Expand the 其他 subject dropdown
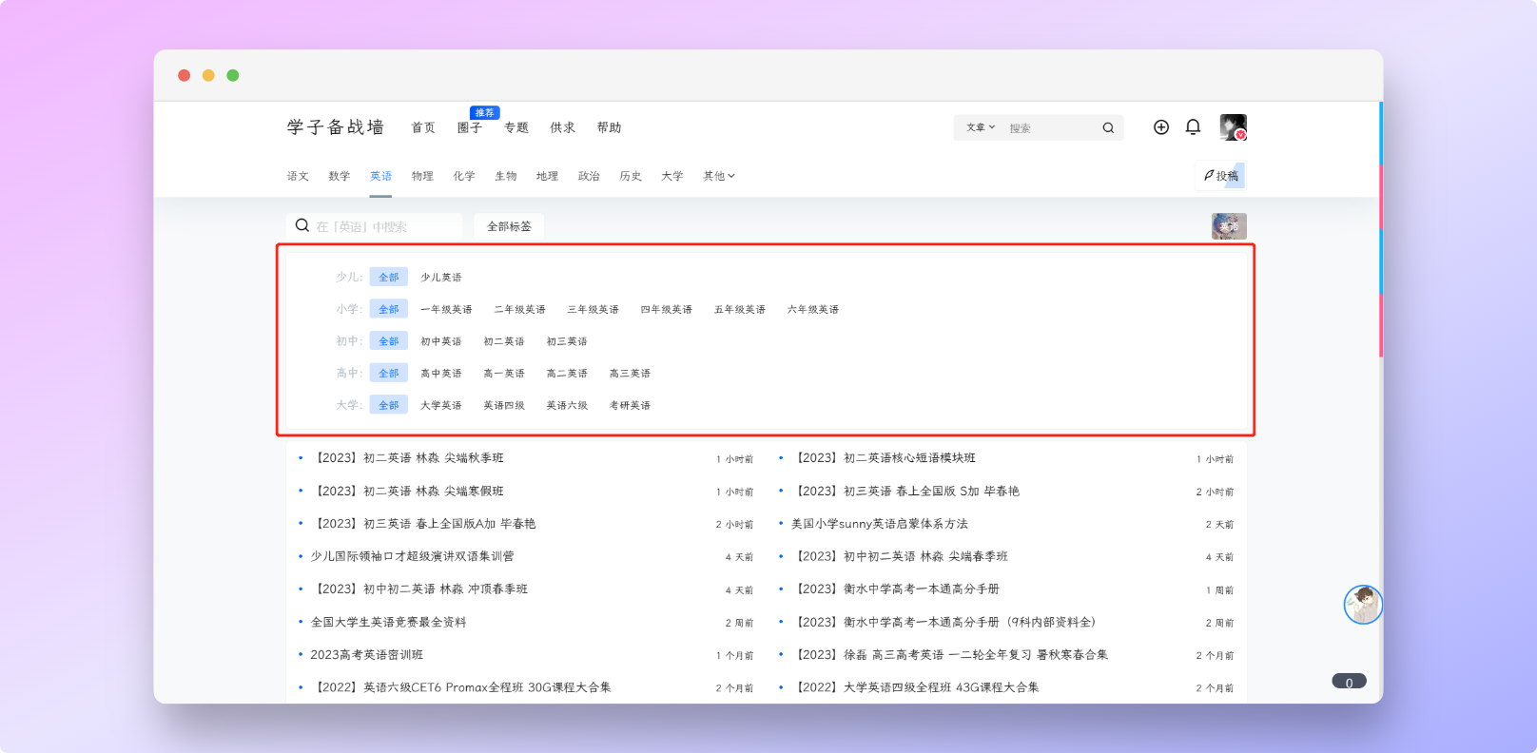1537x753 pixels. pos(719,176)
